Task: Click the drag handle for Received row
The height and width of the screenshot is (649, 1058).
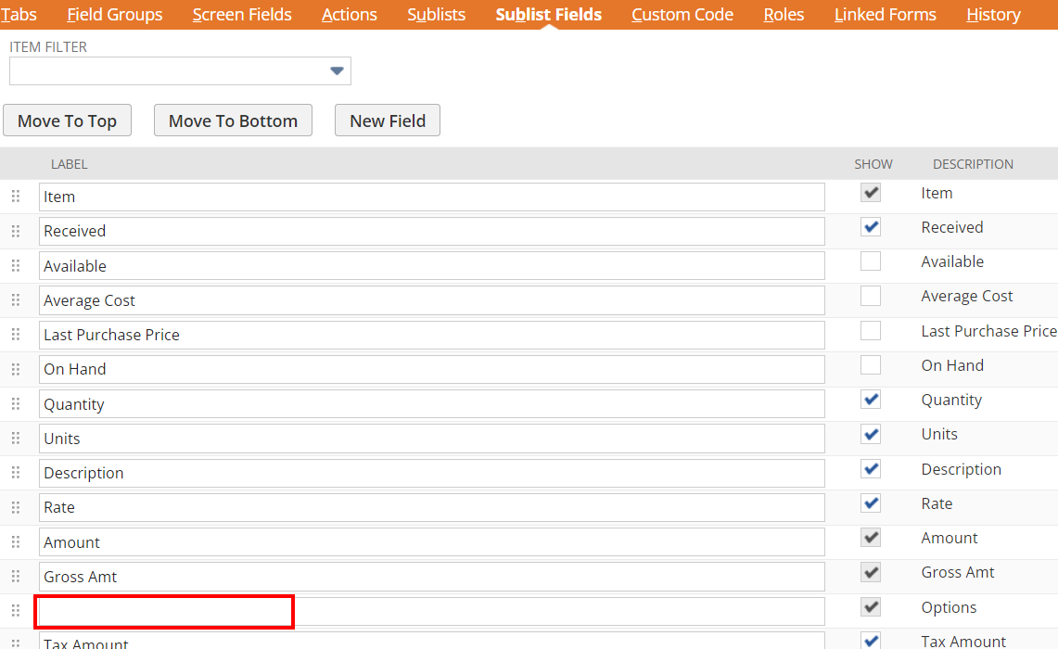Action: (x=16, y=231)
